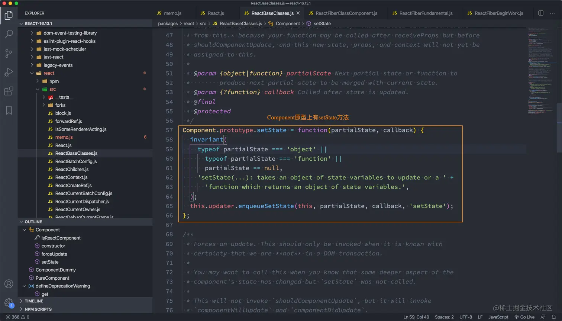Open the Explorer view in activity bar
The width and height of the screenshot is (562, 321).
9,15
